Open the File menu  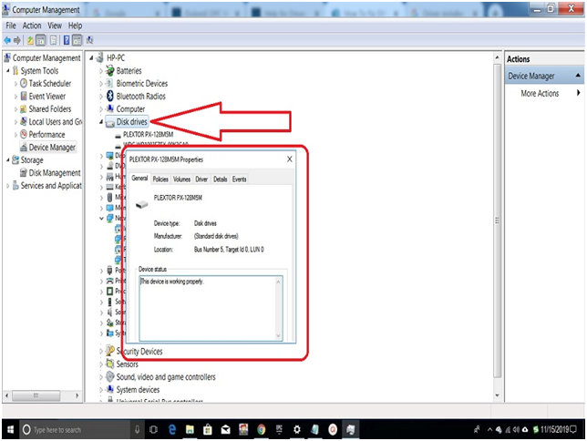pos(11,26)
